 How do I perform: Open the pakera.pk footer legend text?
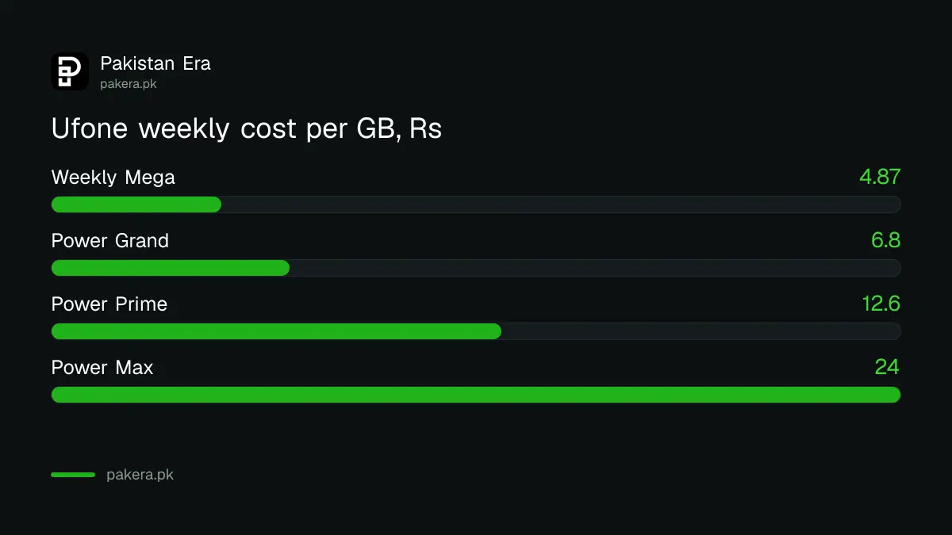point(140,476)
